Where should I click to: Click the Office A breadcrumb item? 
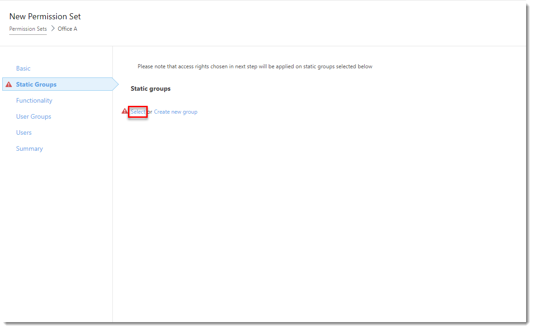pyautogui.click(x=67, y=29)
